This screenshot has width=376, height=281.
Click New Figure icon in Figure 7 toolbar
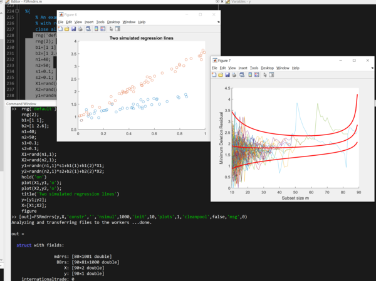(214, 74)
